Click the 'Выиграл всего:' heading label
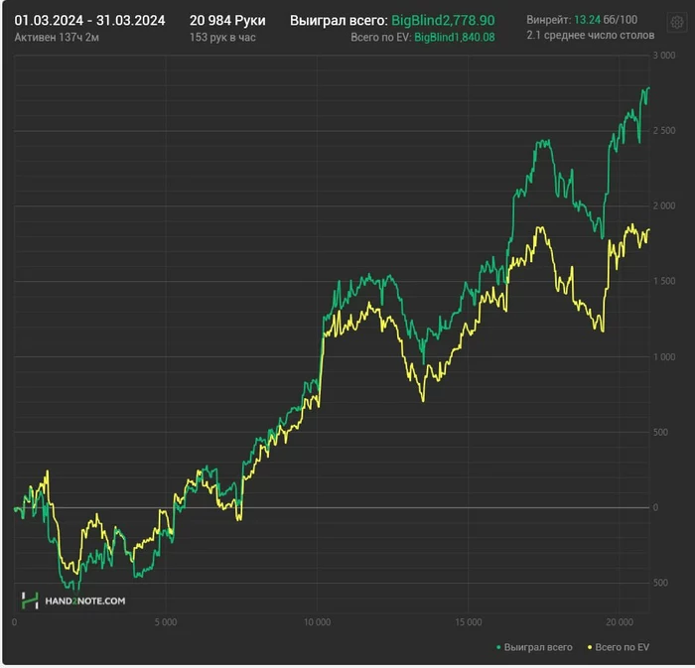This screenshot has width=695, height=668. pyautogui.click(x=339, y=21)
